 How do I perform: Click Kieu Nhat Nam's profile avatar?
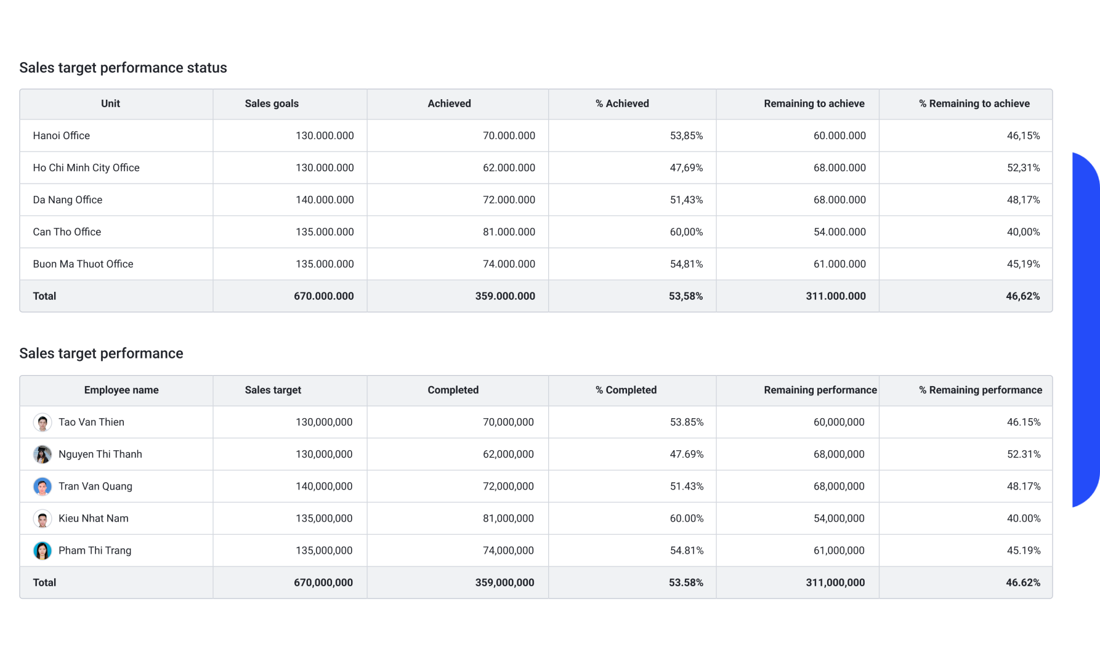(x=42, y=518)
